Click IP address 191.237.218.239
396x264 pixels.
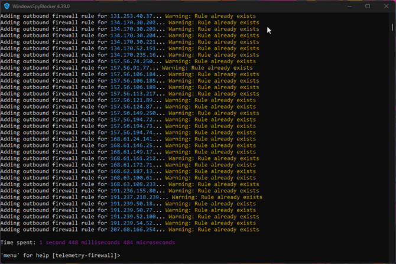pos(135,197)
